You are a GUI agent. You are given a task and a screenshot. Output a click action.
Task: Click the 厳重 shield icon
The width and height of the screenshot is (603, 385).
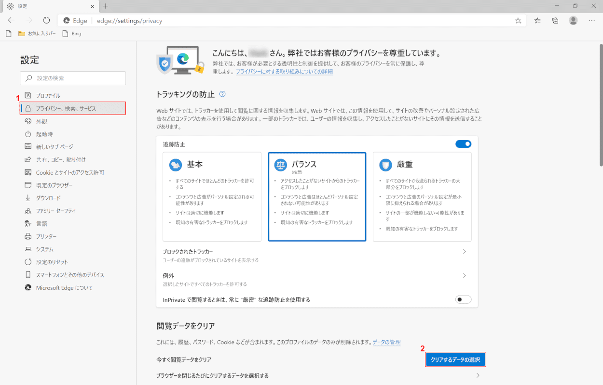point(385,165)
